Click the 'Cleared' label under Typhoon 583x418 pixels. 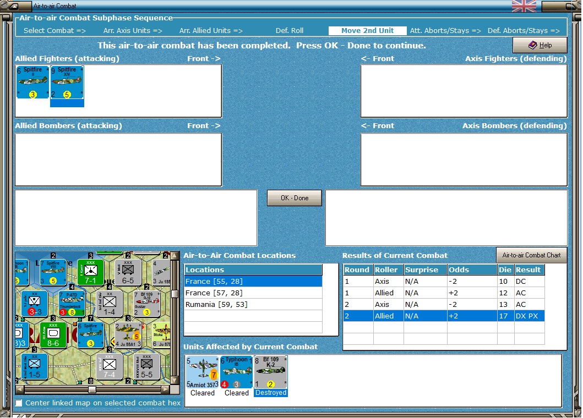pos(237,393)
